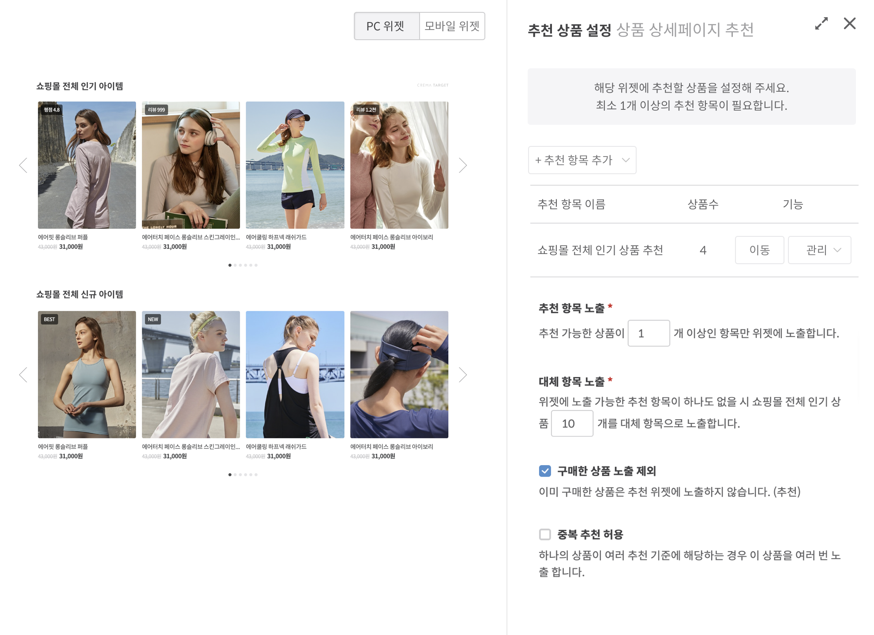Click the BEST badge product image

87,375
